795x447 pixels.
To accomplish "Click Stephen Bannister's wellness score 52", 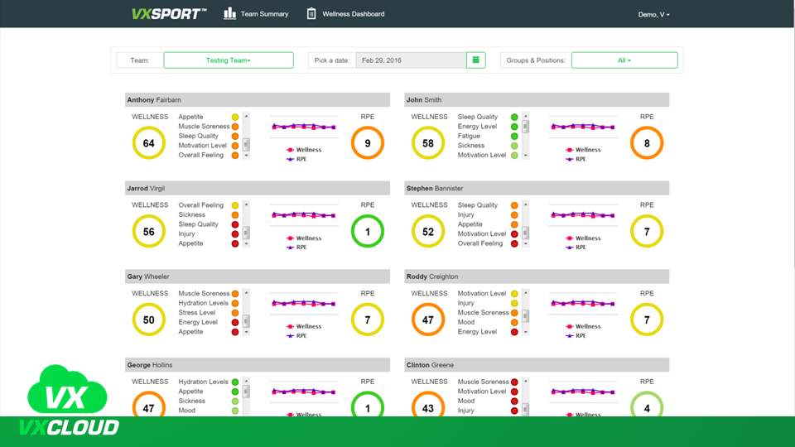I will pos(428,231).
